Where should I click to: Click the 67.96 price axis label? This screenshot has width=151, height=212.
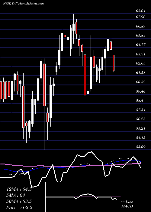click(140, 17)
